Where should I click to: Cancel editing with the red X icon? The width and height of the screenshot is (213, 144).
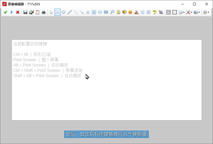pyautogui.click(x=18, y=12)
